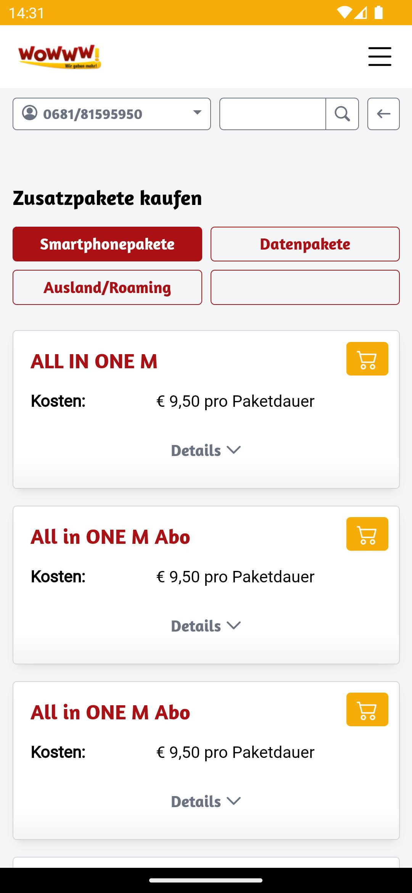Add the third package card to cart
Image resolution: width=412 pixels, height=893 pixels.
click(x=367, y=709)
